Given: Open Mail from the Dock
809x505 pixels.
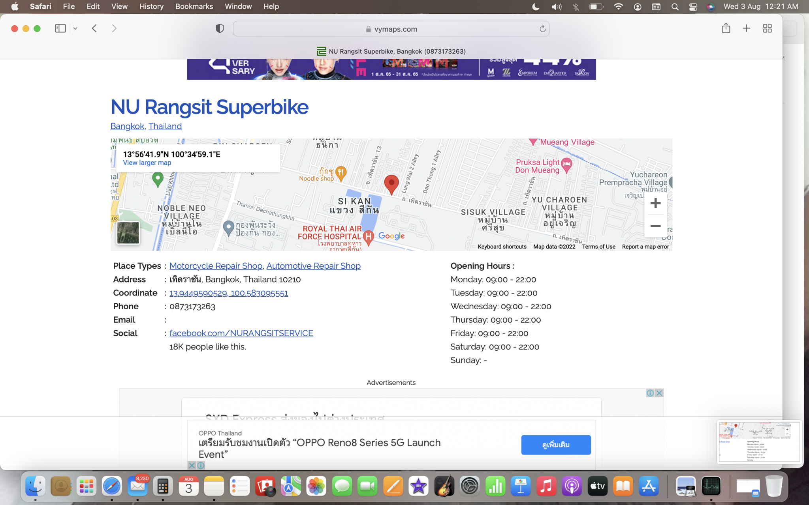Looking at the screenshot, I should (137, 486).
